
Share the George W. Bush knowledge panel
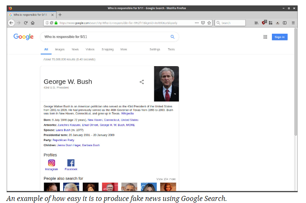[x=142, y=82]
